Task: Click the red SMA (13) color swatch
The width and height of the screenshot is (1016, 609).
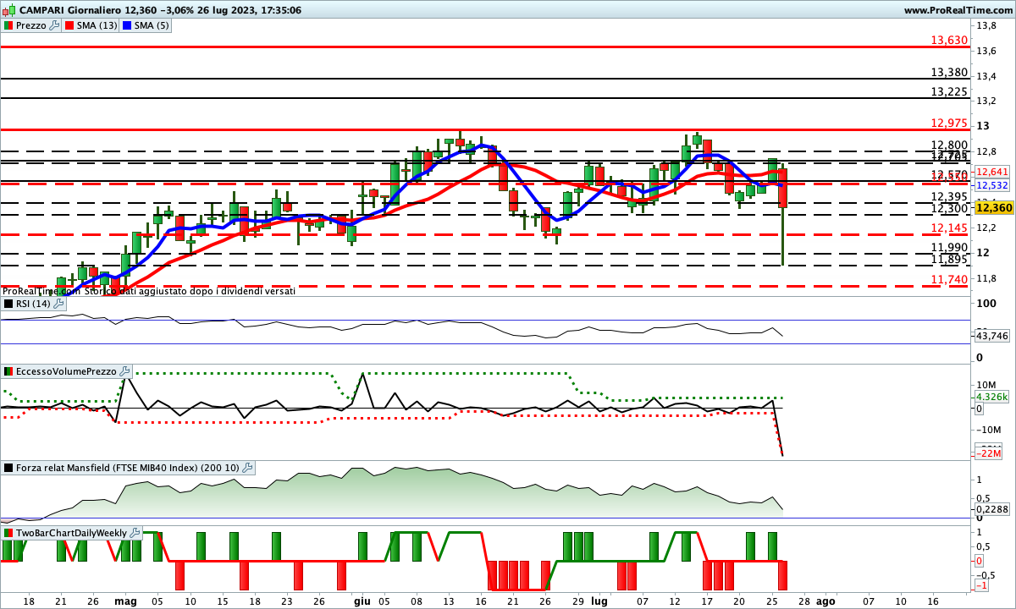Action: tap(69, 25)
